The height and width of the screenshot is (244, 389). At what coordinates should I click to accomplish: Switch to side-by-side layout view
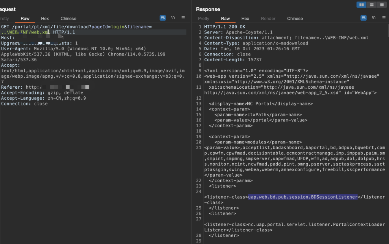(x=362, y=5)
